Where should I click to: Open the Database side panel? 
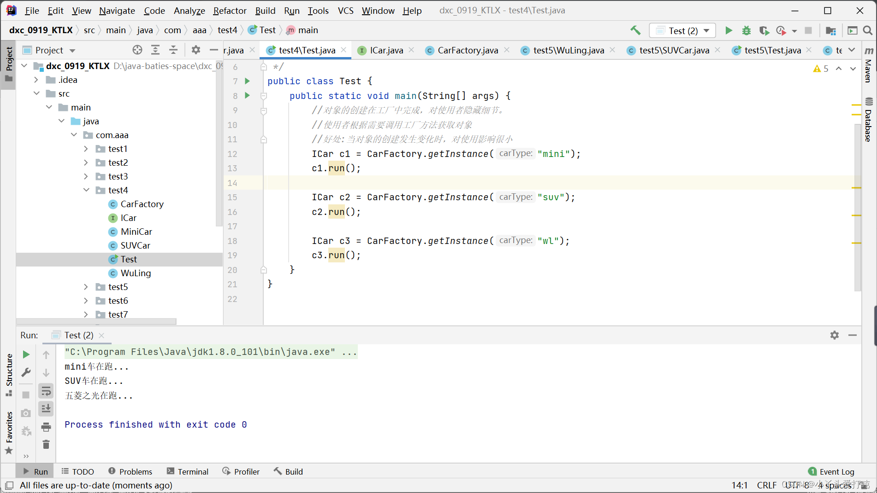point(869,120)
